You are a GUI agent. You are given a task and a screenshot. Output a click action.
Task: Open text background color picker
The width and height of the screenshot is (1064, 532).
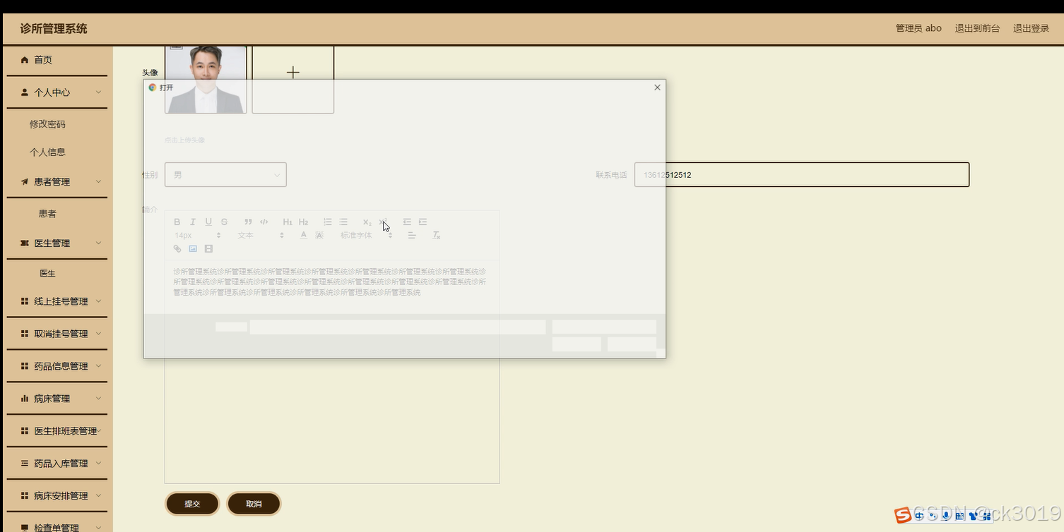click(319, 235)
